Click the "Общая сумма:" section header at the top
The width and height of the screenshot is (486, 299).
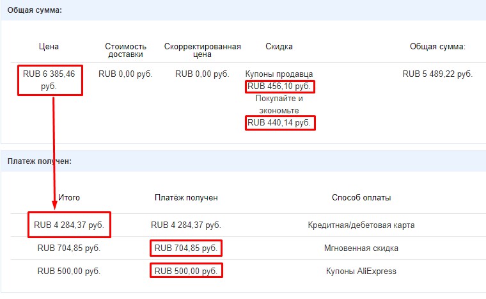click(x=35, y=11)
